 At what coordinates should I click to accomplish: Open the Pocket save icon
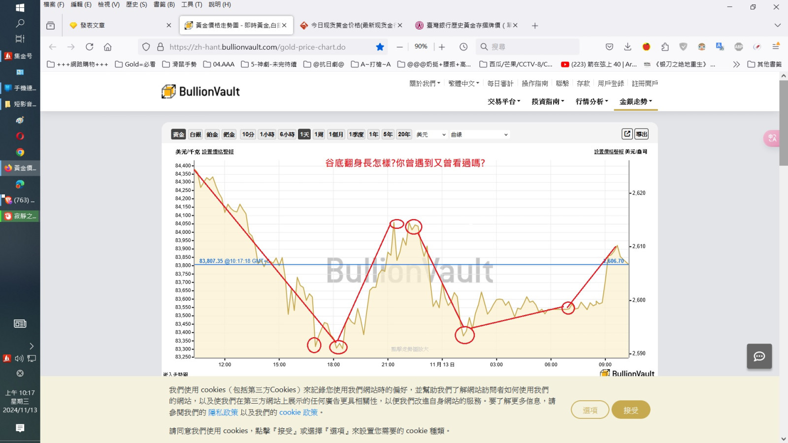609,47
